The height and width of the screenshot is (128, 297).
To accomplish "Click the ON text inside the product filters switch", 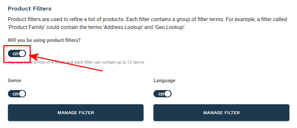I will (16, 54).
